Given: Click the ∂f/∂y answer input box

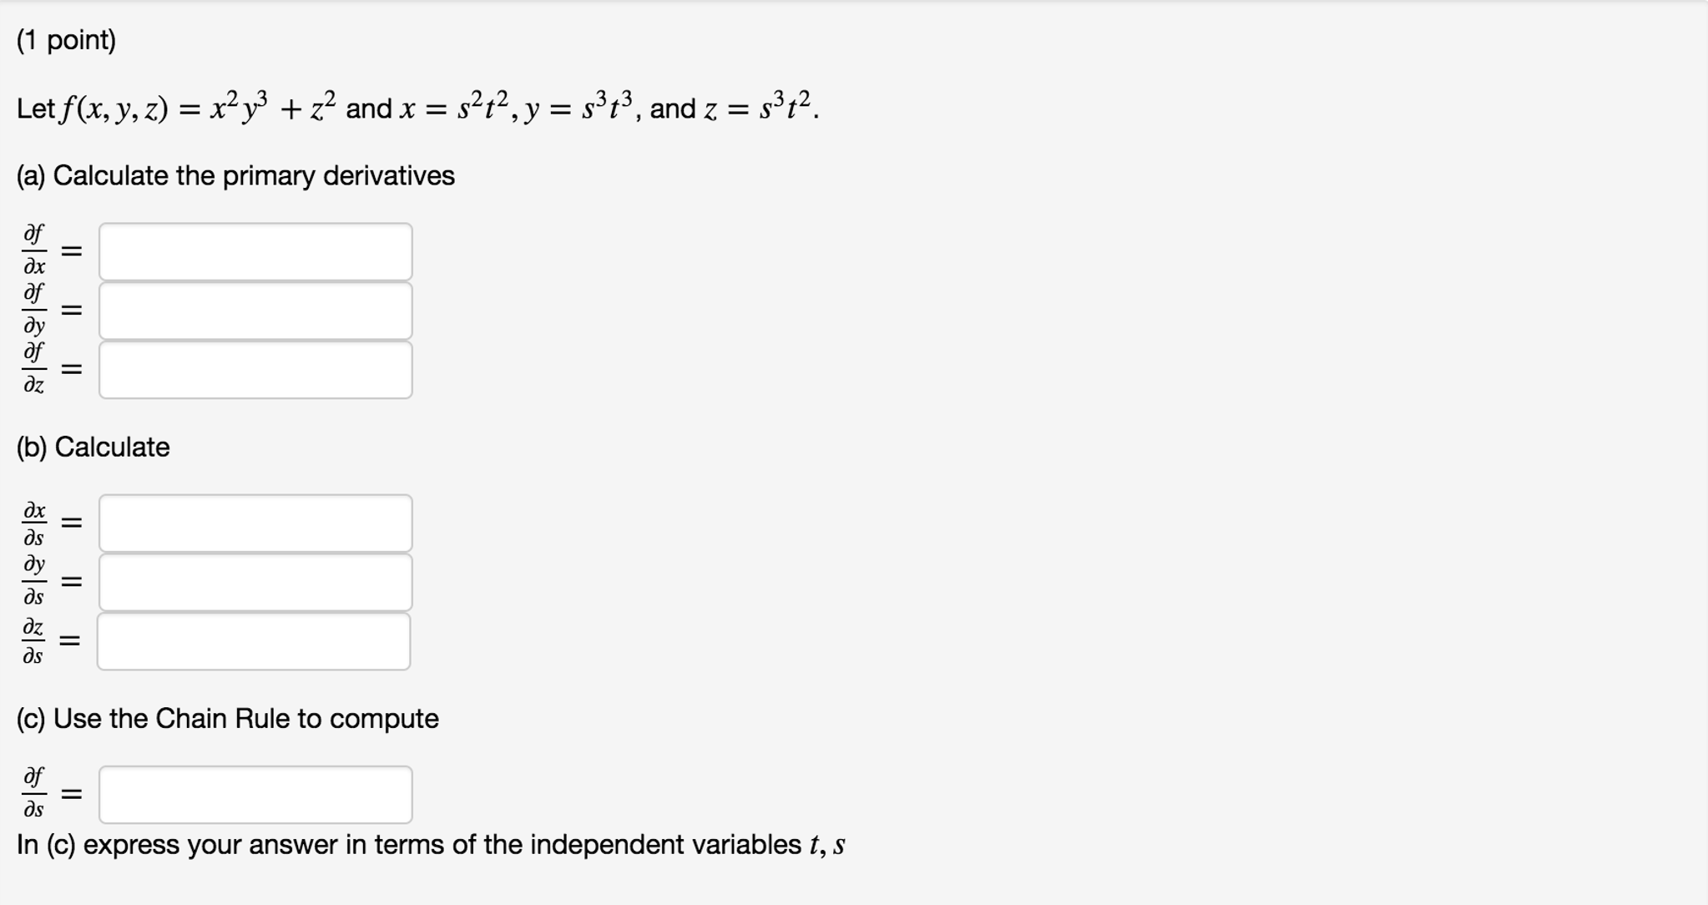Looking at the screenshot, I should tap(255, 311).
